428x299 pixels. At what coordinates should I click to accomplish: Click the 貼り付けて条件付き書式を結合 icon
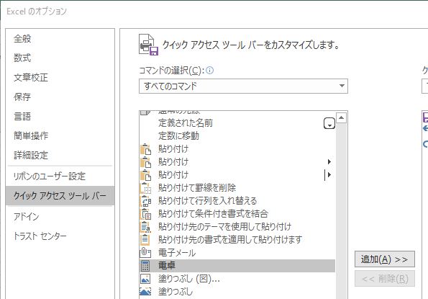145,214
